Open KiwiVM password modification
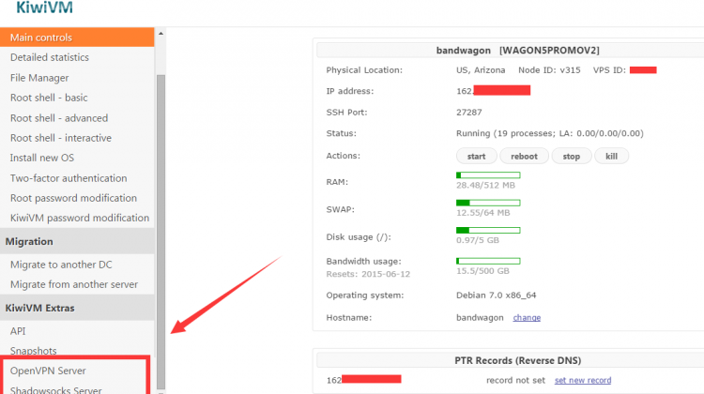The width and height of the screenshot is (704, 394). pos(80,218)
